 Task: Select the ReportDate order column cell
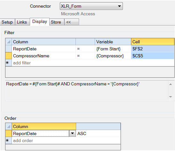pyautogui.click(x=40, y=133)
